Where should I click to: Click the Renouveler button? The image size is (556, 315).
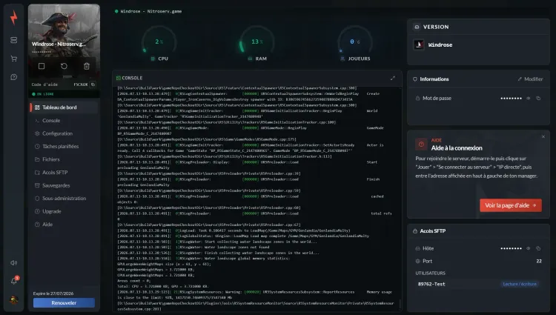(x=64, y=302)
